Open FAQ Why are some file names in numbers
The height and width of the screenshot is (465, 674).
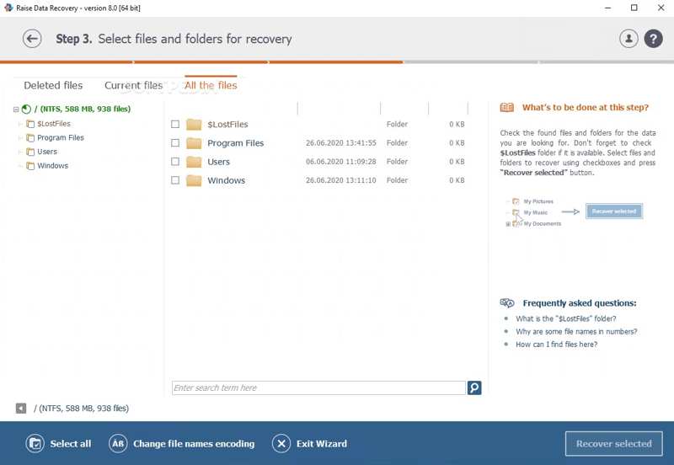coord(576,331)
